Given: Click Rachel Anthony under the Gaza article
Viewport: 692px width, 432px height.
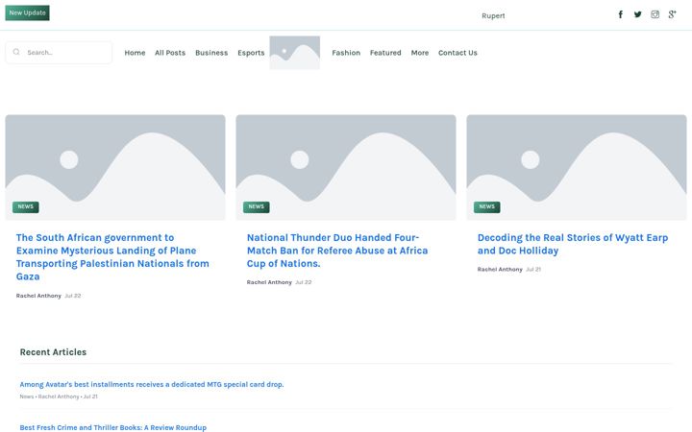Looking at the screenshot, I should [x=38, y=296].
